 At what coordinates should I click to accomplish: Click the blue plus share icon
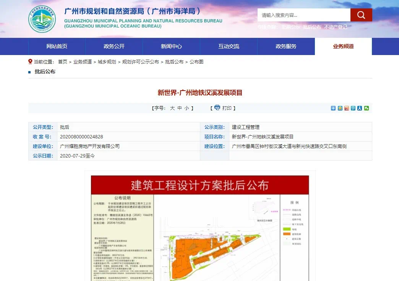(x=333, y=108)
